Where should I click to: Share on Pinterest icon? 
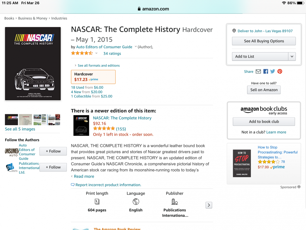coord(280,72)
